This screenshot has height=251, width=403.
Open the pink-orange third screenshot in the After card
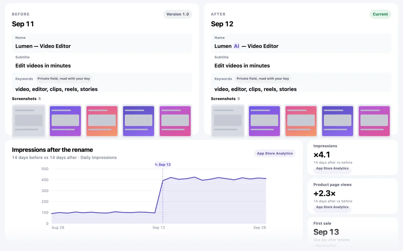[x=301, y=121]
